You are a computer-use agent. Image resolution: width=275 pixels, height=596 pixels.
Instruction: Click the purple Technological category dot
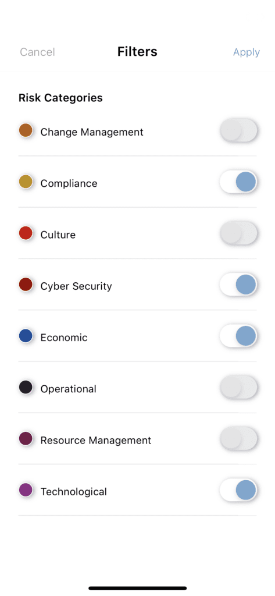[x=26, y=489]
